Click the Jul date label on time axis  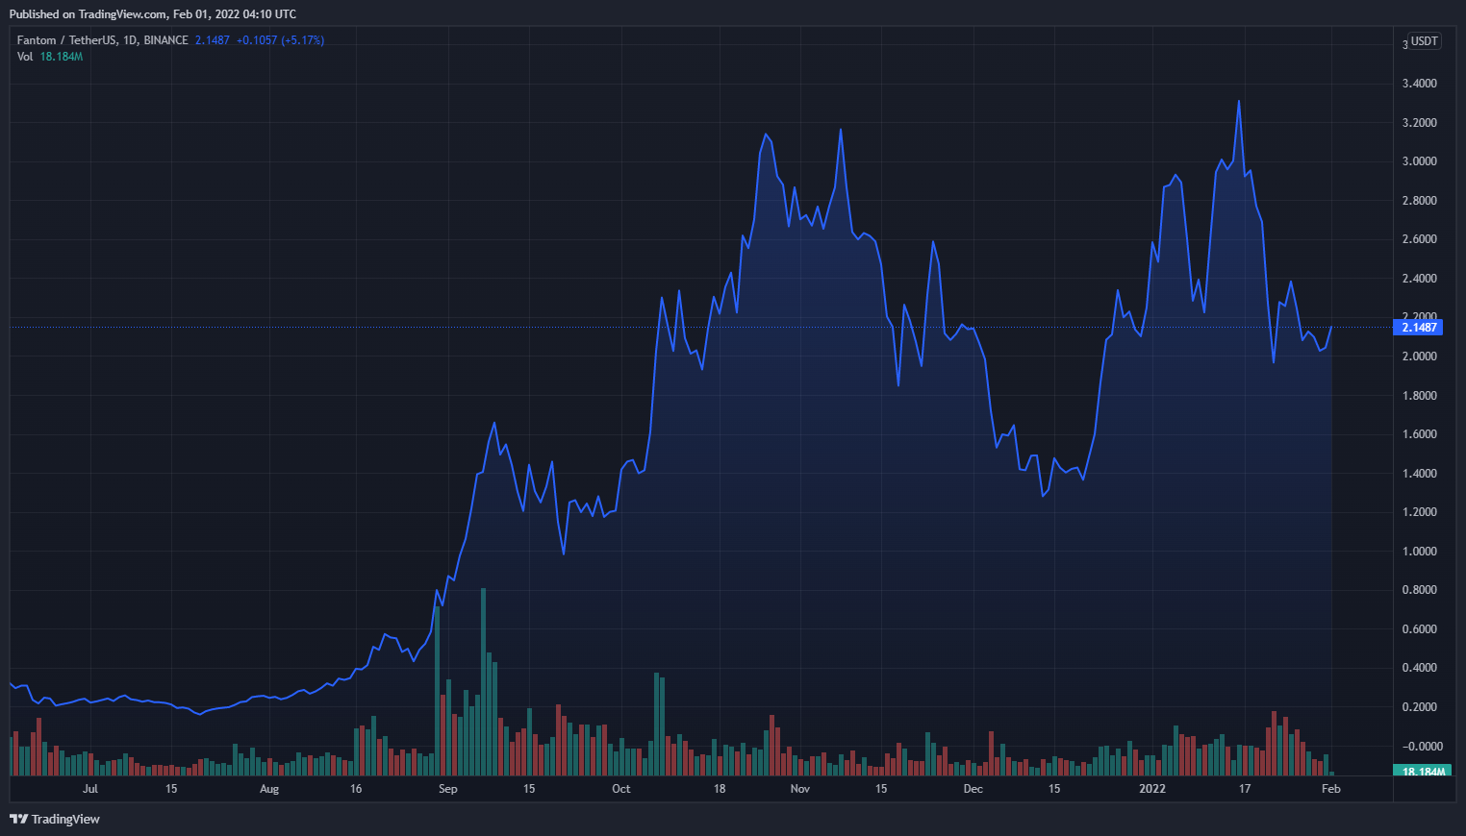click(x=90, y=789)
